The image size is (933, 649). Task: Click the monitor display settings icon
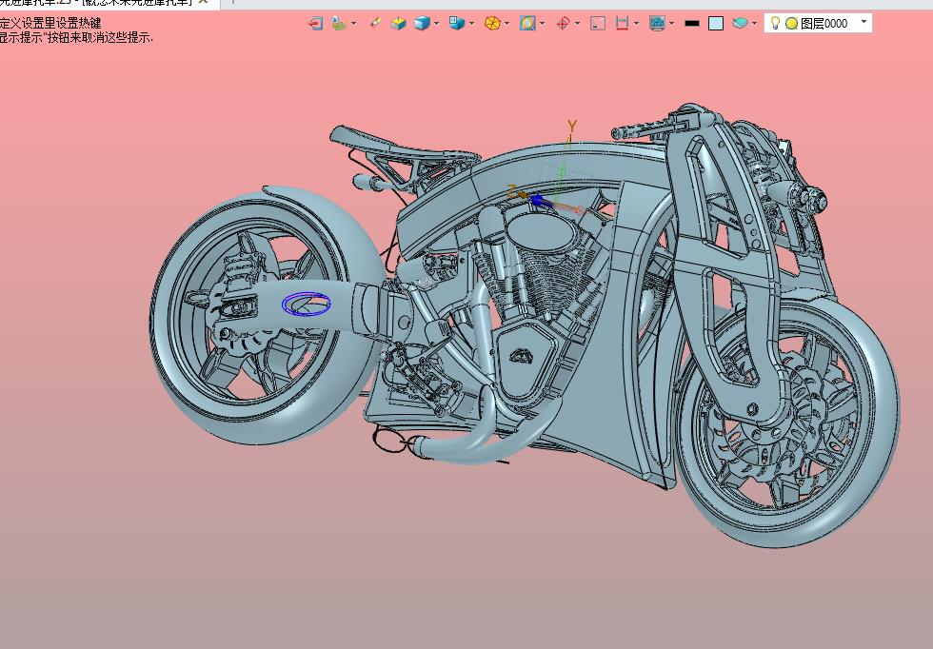pyautogui.click(x=657, y=23)
